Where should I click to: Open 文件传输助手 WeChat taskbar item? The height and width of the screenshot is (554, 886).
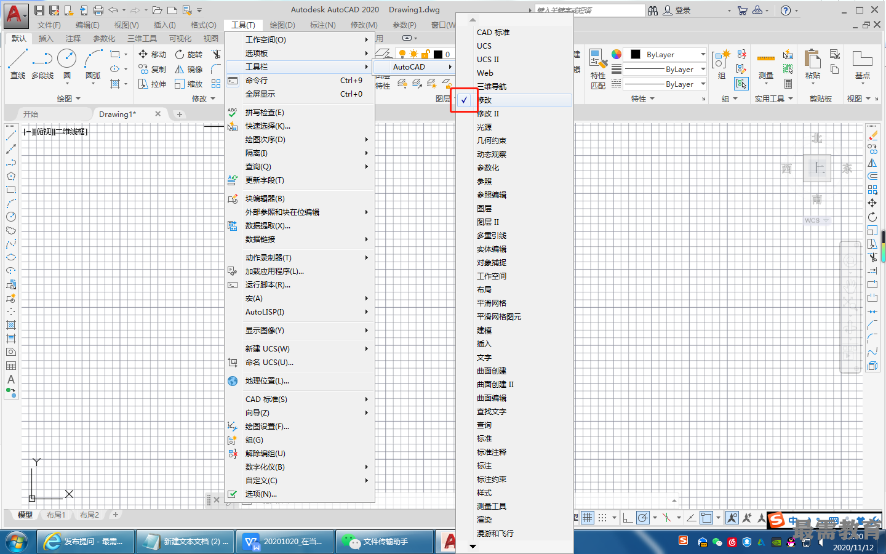(x=385, y=542)
